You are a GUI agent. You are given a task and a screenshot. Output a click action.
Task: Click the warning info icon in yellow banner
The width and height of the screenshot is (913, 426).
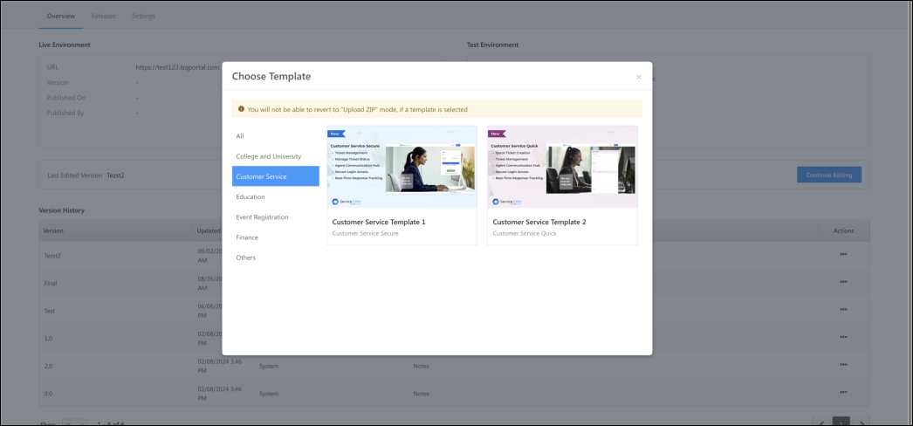(241, 109)
